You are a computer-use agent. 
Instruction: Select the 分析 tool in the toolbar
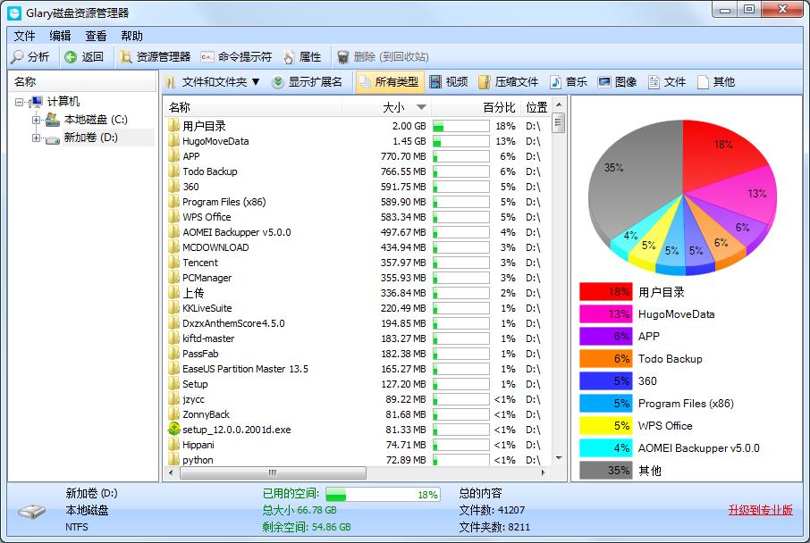click(27, 56)
